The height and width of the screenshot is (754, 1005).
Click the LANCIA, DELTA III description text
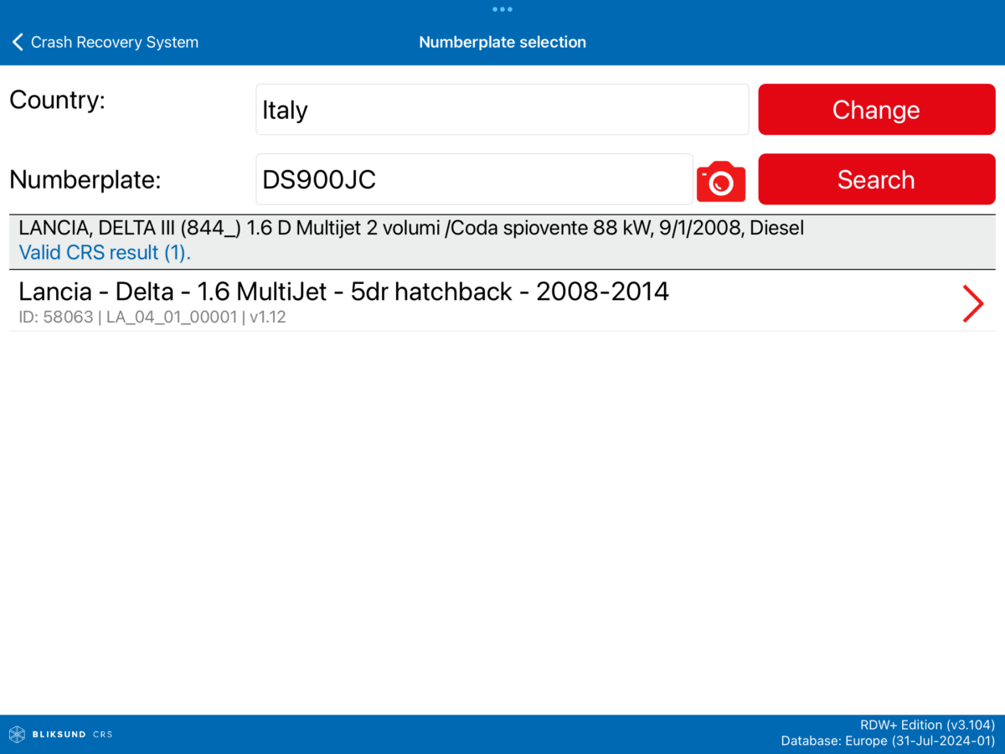pos(411,228)
